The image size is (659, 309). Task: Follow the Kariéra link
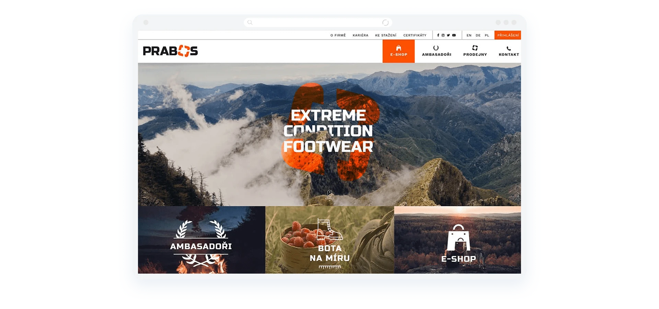tap(360, 35)
